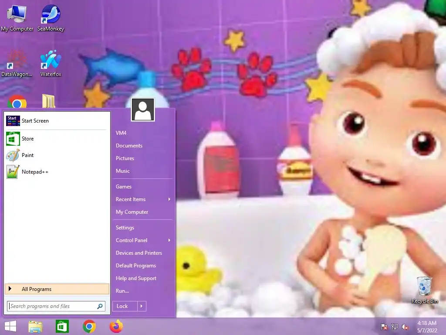
Task: Click the green Store icon in list
Action: click(13, 139)
